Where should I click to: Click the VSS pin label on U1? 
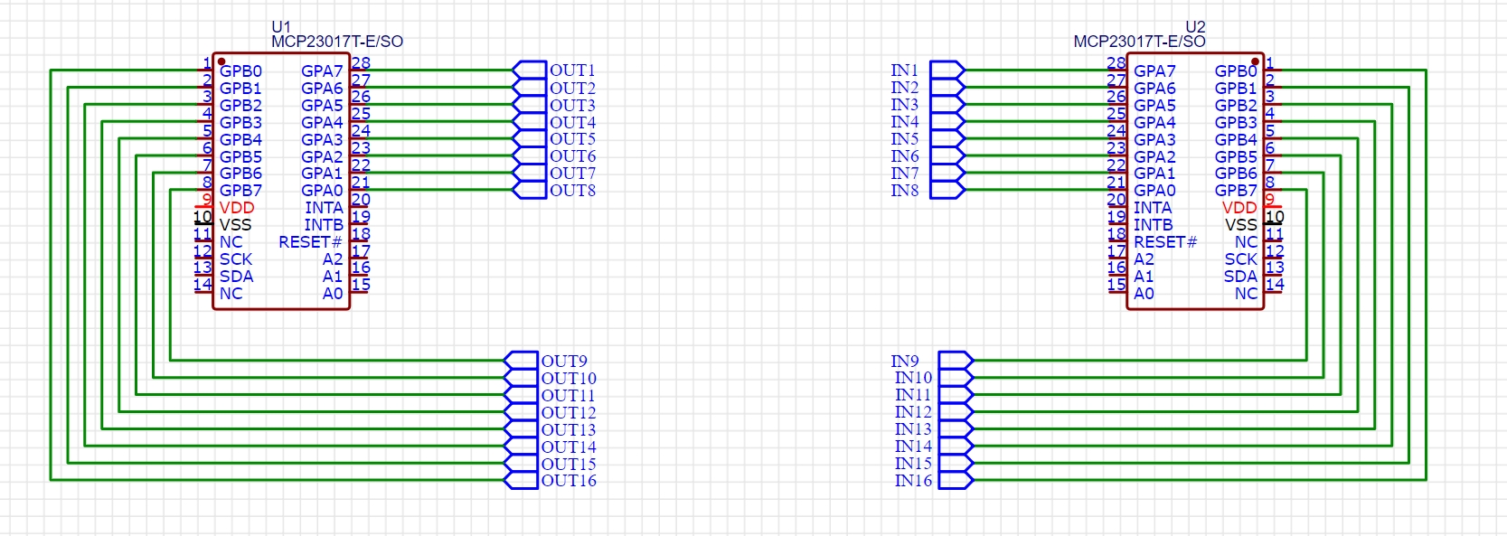235,224
